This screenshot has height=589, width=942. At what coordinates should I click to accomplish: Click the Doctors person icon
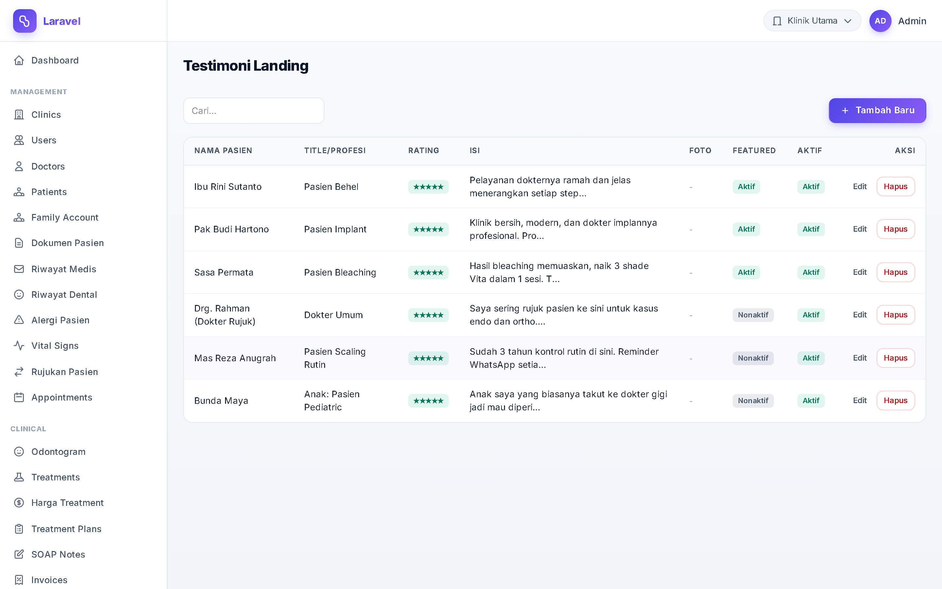[x=19, y=166]
